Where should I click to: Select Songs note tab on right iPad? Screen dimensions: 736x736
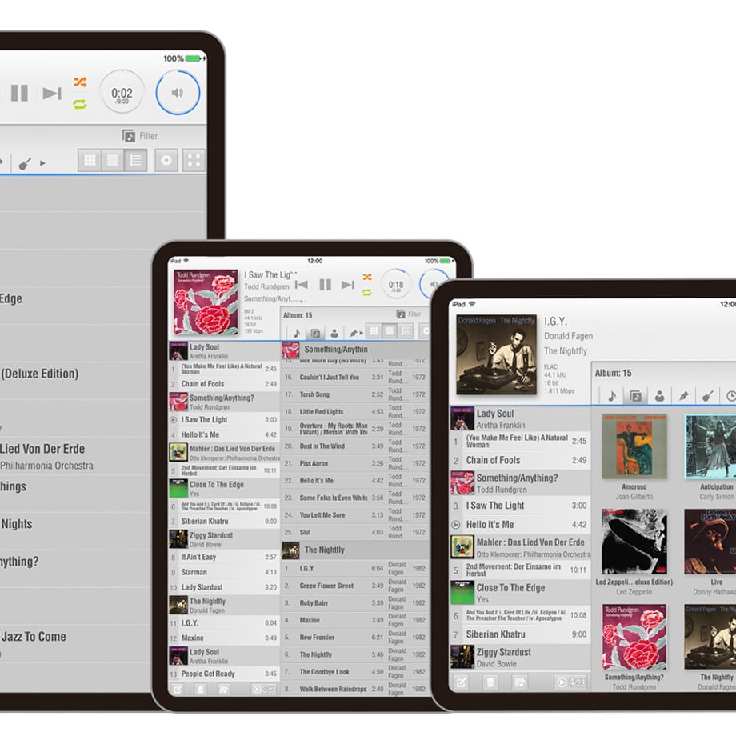[612, 396]
